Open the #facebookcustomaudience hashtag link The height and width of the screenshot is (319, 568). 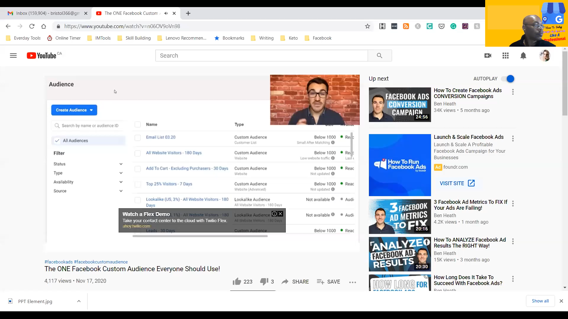(101, 262)
